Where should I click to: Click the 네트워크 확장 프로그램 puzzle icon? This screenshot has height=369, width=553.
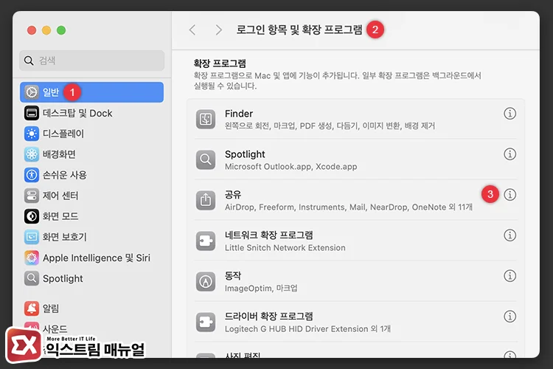point(206,241)
